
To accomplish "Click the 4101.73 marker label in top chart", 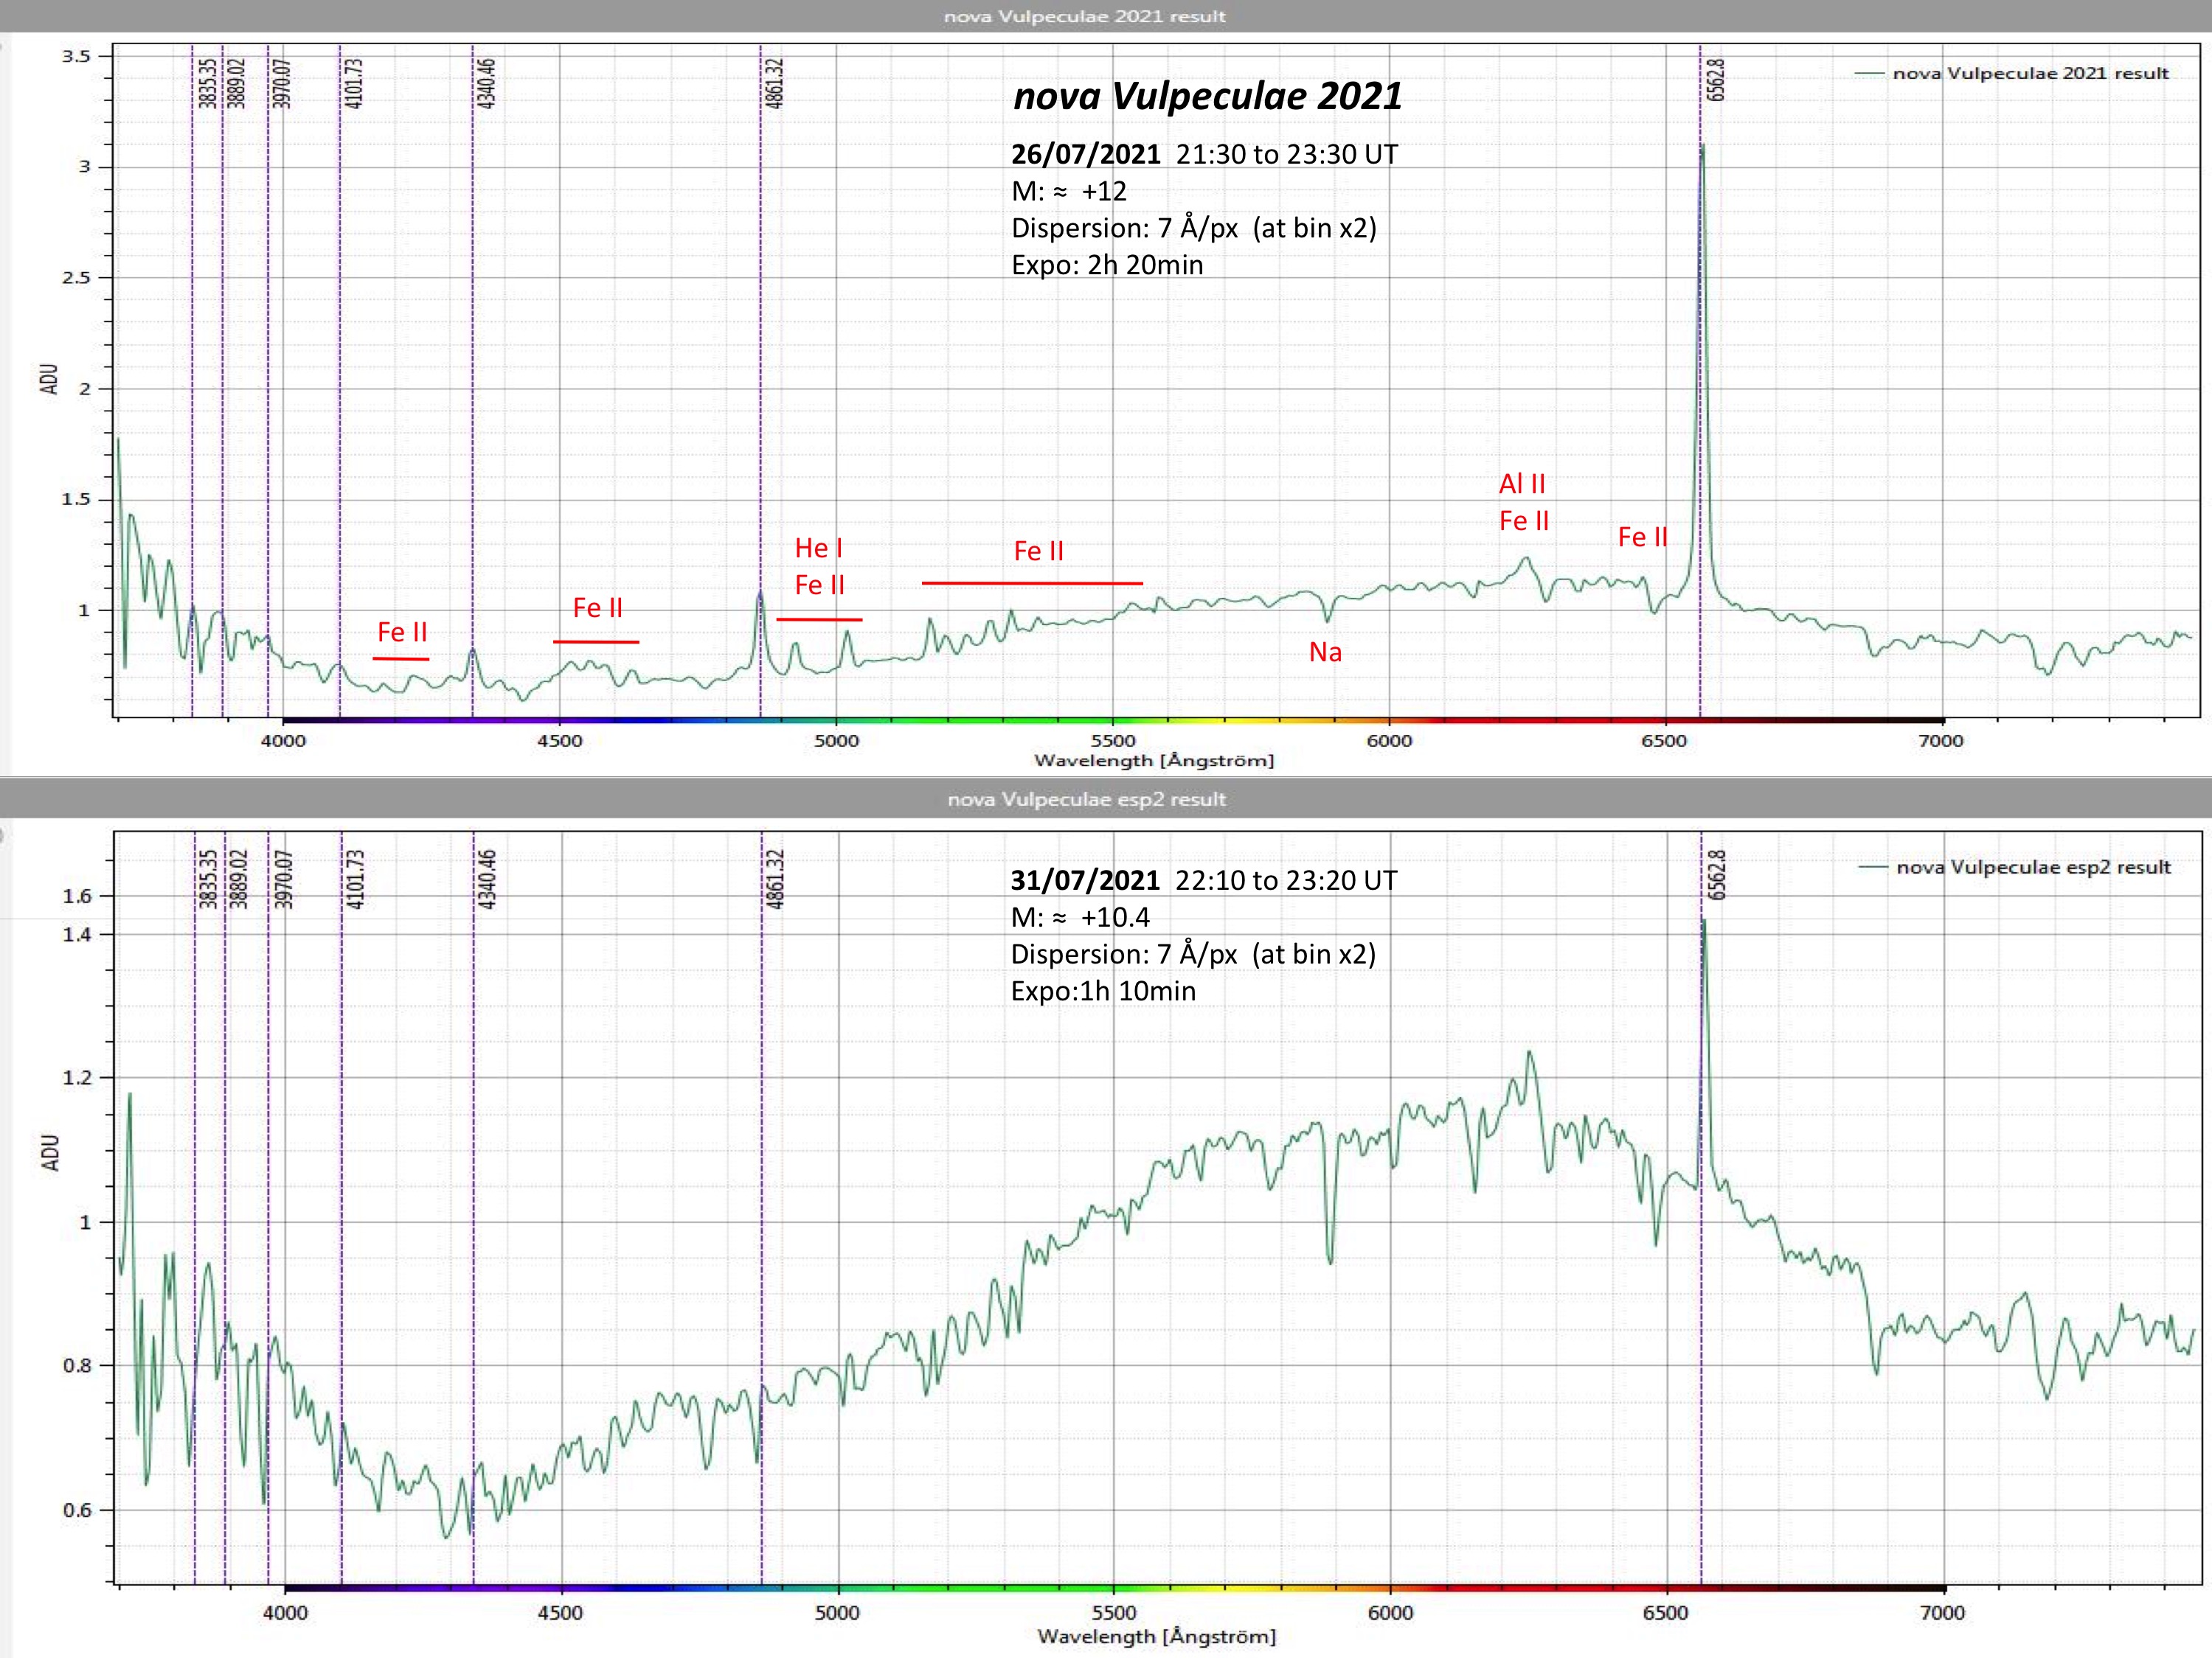I will coord(354,83).
